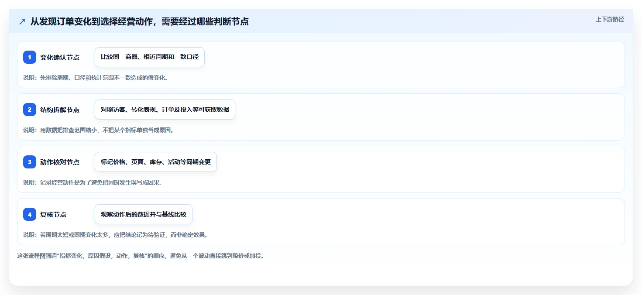The height and width of the screenshot is (295, 642).
Task: Click the 观察动作后的数据并与基线比较 box
Action: pyautogui.click(x=144, y=214)
